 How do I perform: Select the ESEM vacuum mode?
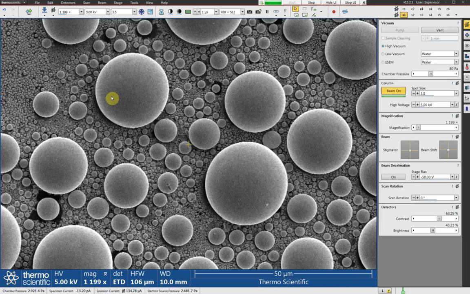point(383,62)
